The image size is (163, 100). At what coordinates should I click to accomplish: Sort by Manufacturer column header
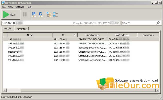click(x=93, y=35)
